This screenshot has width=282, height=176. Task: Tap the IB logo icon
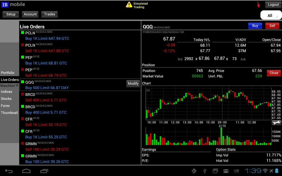pyautogui.click(x=5, y=4)
